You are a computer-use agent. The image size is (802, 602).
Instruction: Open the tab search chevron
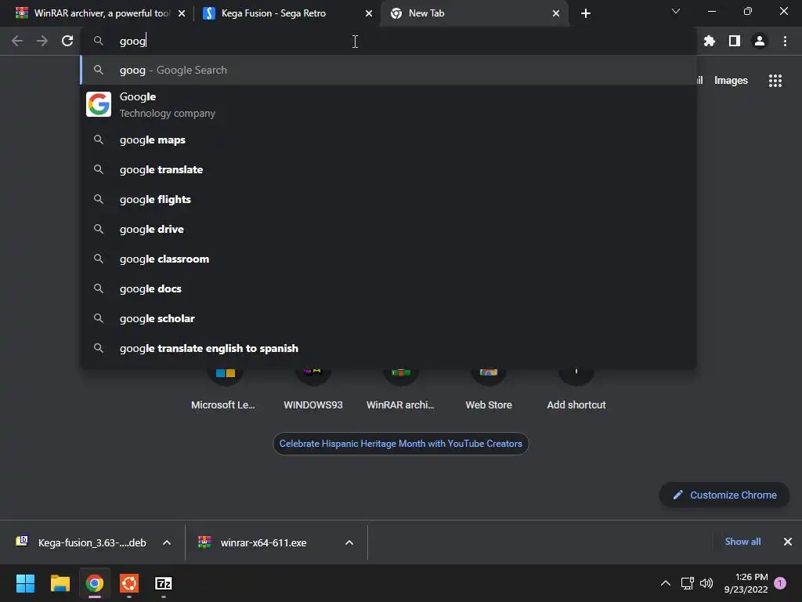point(676,11)
